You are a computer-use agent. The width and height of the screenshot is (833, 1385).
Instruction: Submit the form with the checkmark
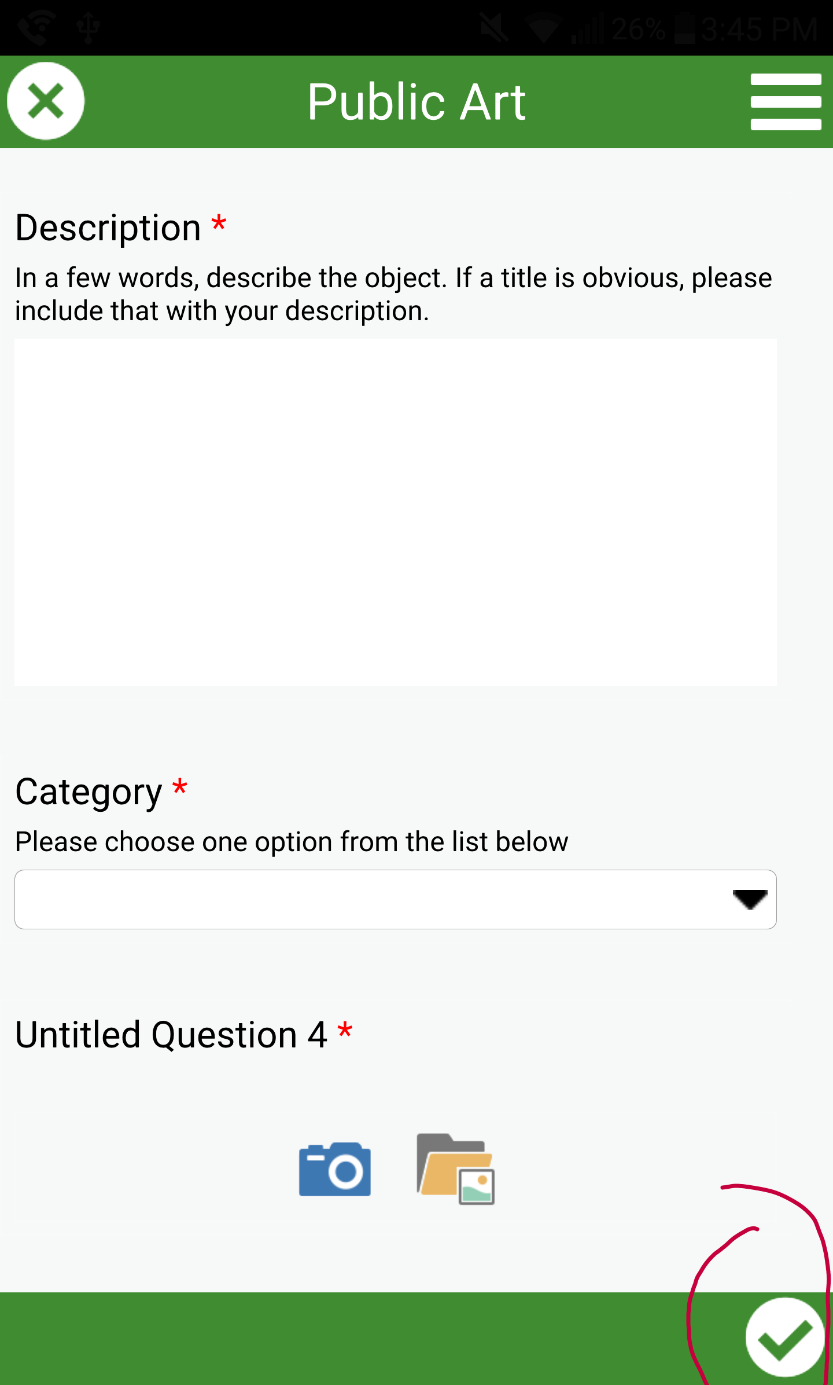click(x=784, y=1338)
